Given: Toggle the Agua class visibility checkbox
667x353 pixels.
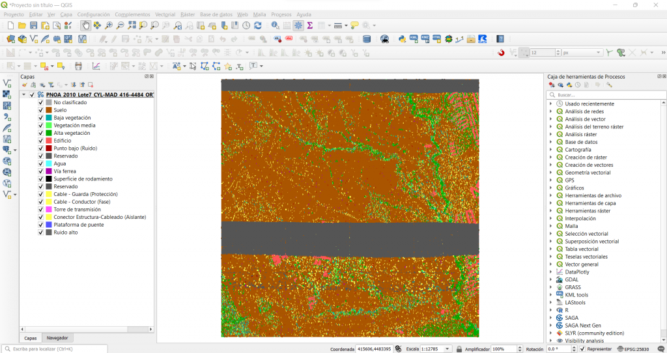Looking at the screenshot, I should [x=41, y=163].
